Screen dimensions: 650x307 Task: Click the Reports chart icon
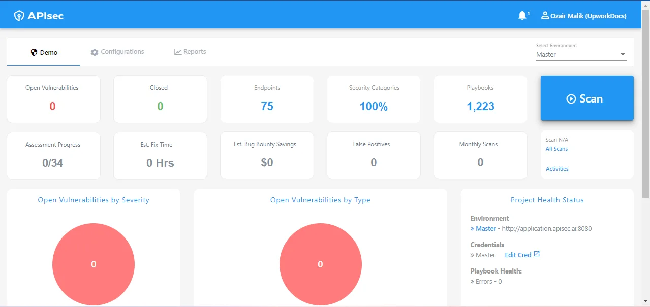click(178, 52)
